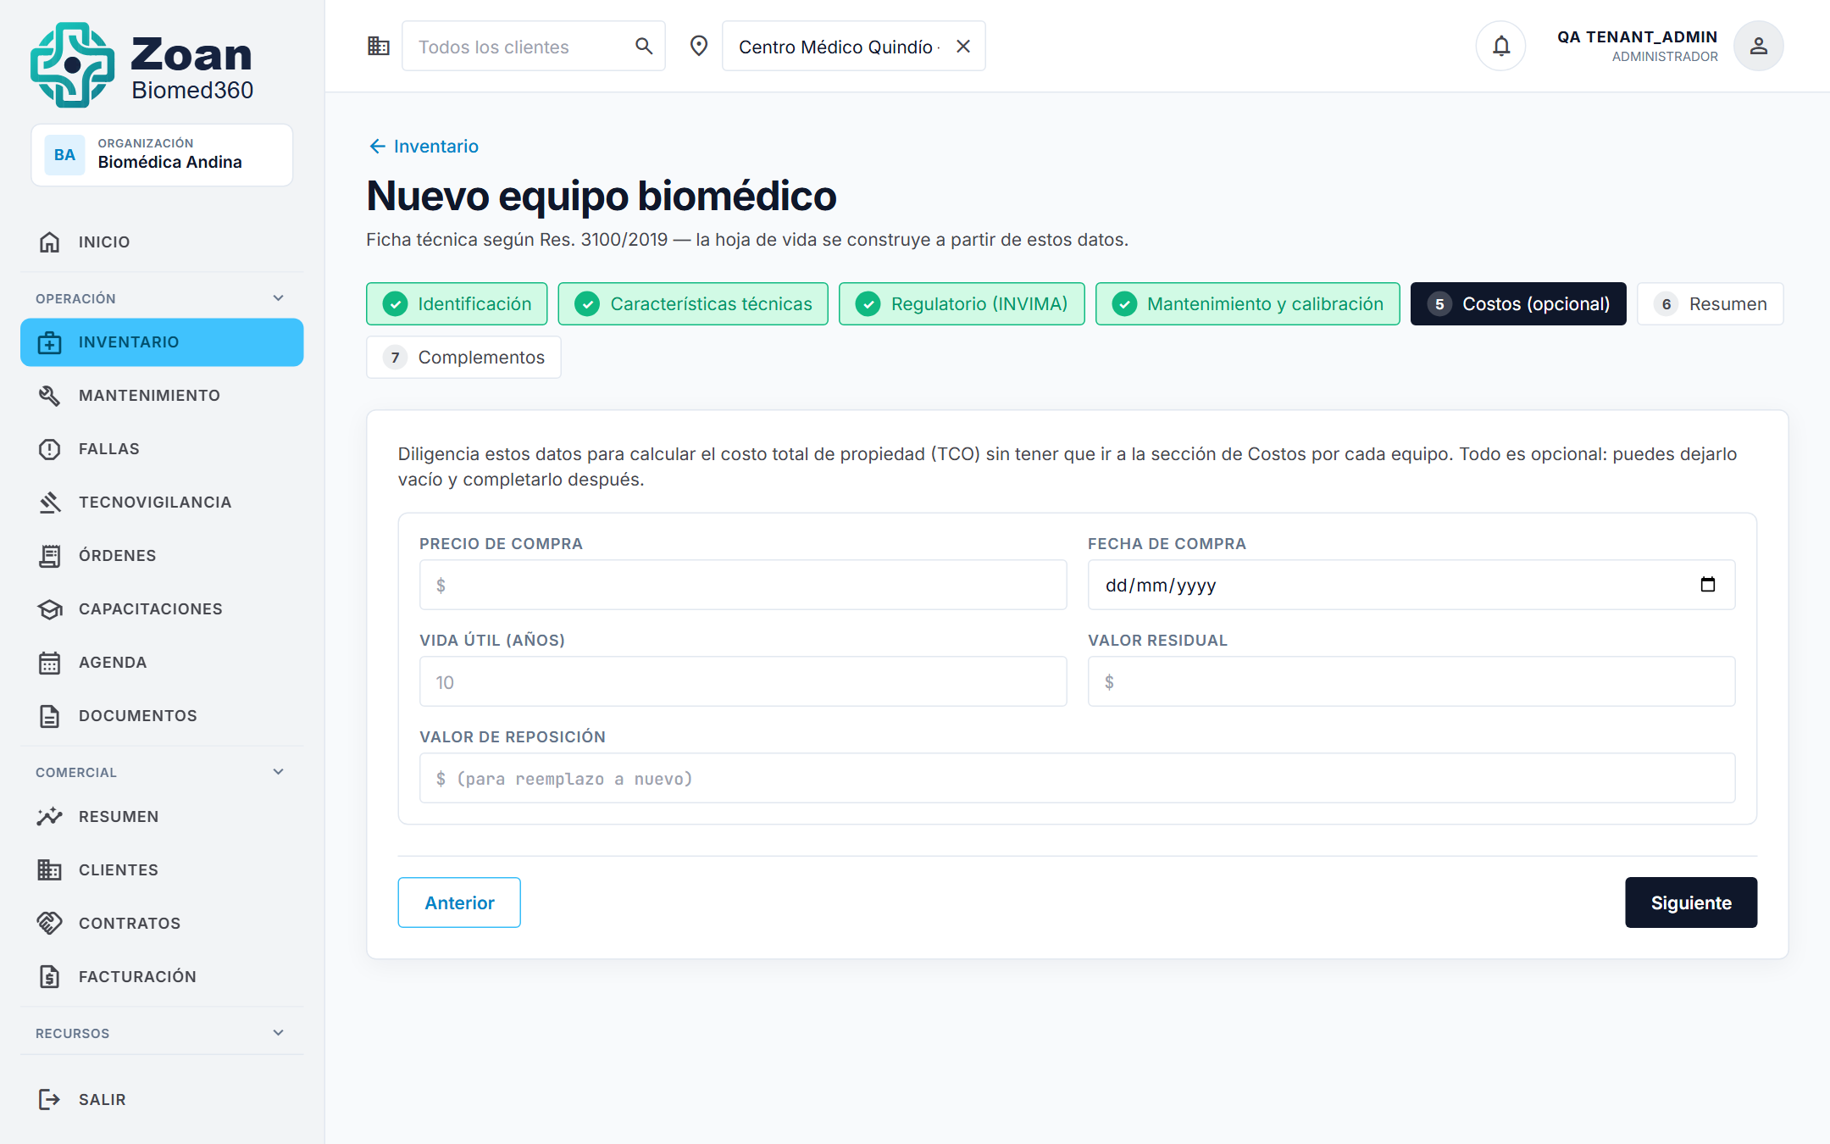Click the location pin icon
The width and height of the screenshot is (1830, 1144).
[x=699, y=47]
